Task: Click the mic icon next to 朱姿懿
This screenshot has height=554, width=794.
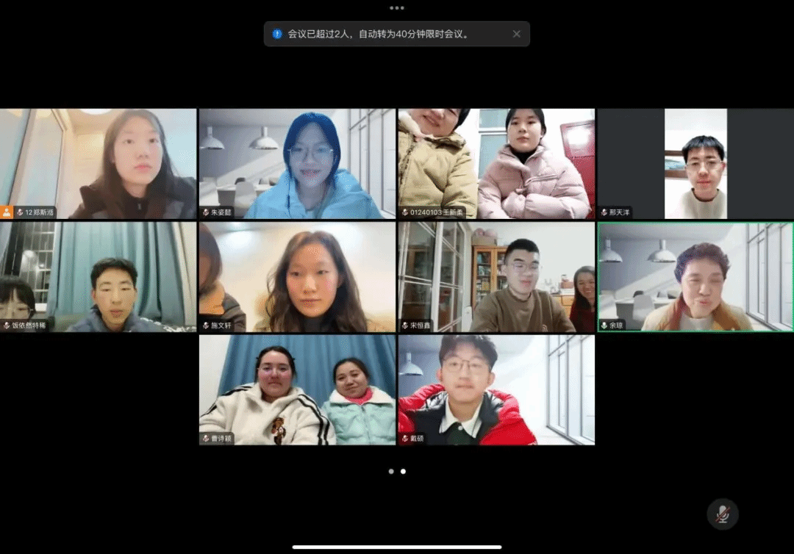Action: (x=206, y=212)
